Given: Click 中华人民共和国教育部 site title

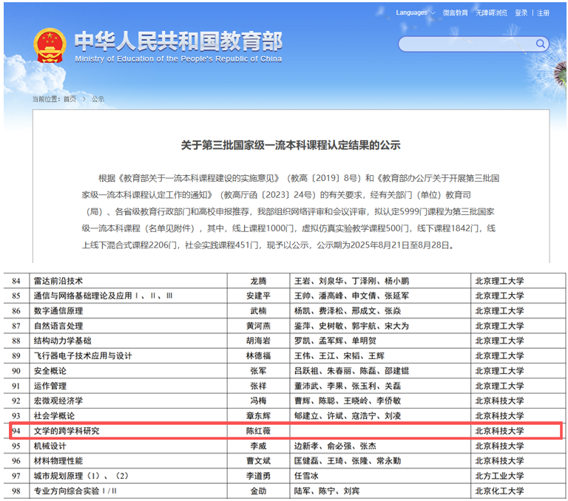Looking at the screenshot, I should (x=178, y=41).
